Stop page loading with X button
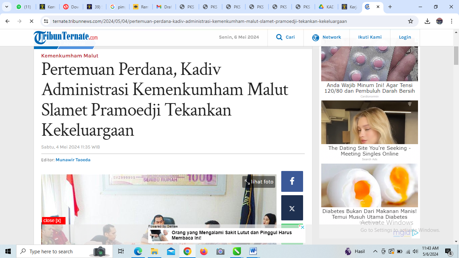This screenshot has height=258, width=459. pos(31,21)
